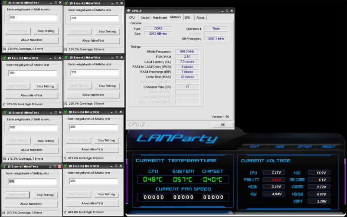
Task: Click the red 1.42V FSB VTT voltage
Action: [x=274, y=180]
